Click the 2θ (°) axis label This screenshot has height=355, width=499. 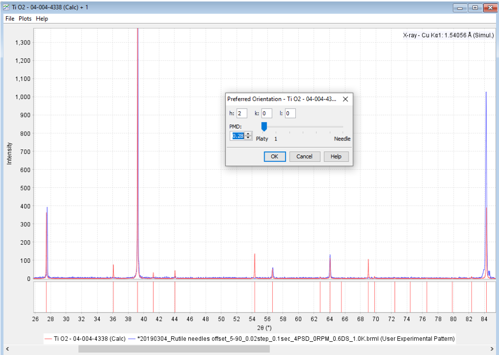tap(264, 328)
